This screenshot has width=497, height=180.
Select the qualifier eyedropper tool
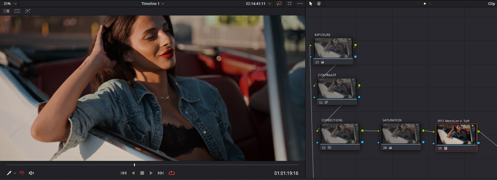tap(9, 173)
